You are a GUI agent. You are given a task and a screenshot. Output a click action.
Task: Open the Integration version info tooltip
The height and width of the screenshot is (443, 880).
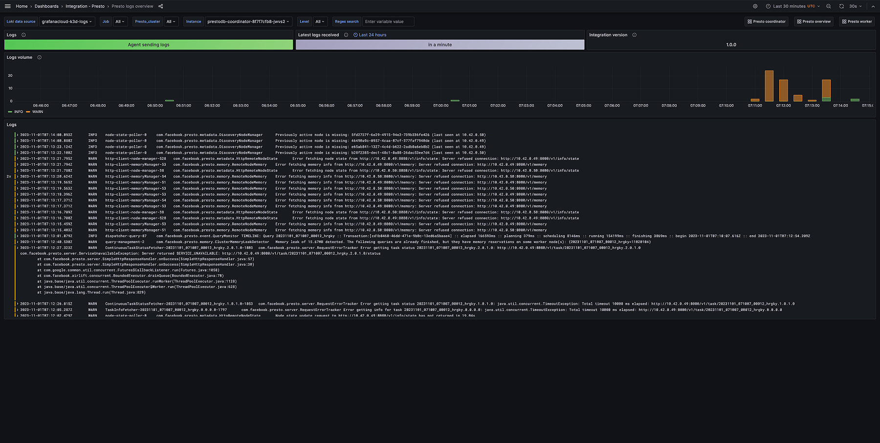pos(634,35)
